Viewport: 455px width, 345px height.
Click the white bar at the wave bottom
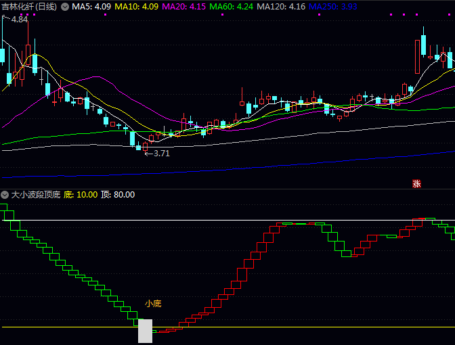point(145,331)
